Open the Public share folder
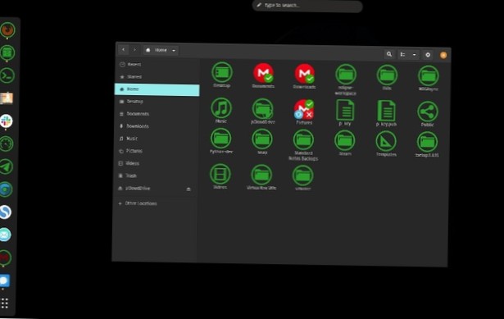 click(428, 112)
